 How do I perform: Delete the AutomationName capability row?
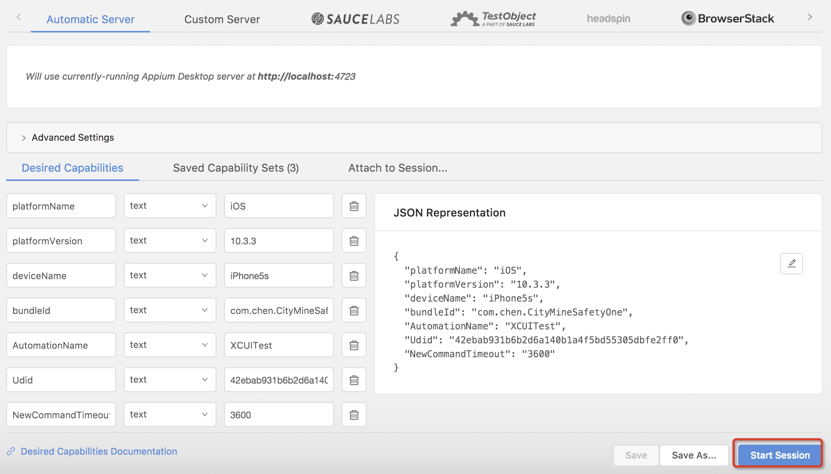[354, 345]
